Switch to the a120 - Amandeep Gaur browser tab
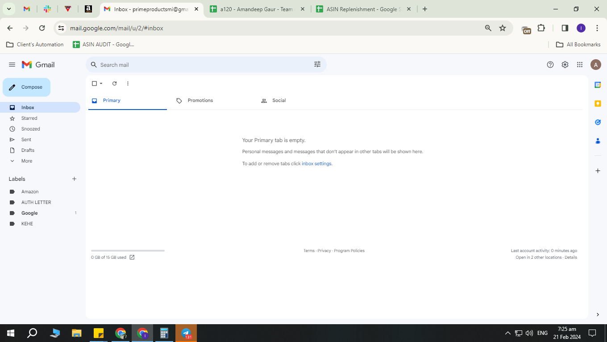607x342 pixels. pos(258,9)
